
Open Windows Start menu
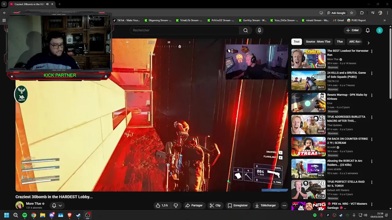pyautogui.click(x=6, y=215)
